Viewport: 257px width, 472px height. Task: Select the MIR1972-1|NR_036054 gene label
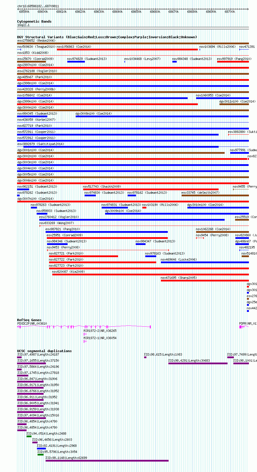[100, 338]
